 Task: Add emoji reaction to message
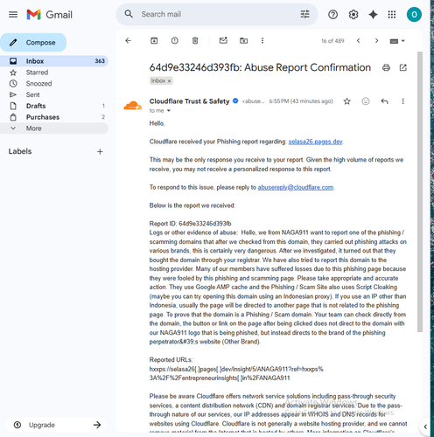click(366, 101)
